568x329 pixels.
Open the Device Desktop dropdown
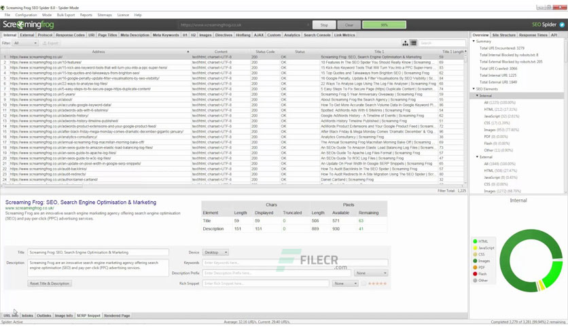pos(215,252)
